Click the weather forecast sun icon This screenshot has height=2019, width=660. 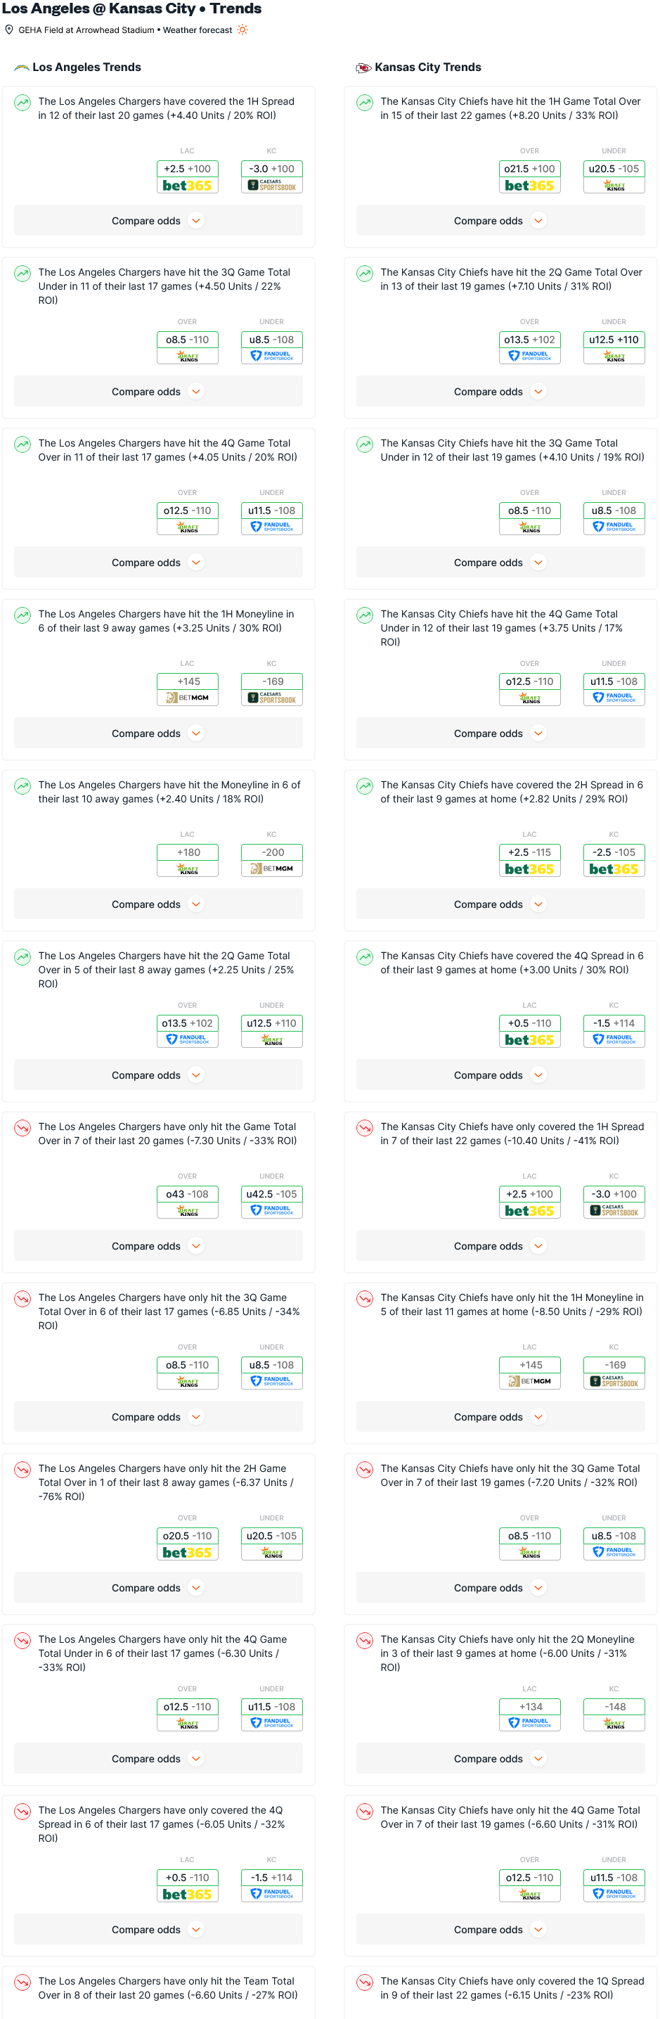[x=242, y=30]
